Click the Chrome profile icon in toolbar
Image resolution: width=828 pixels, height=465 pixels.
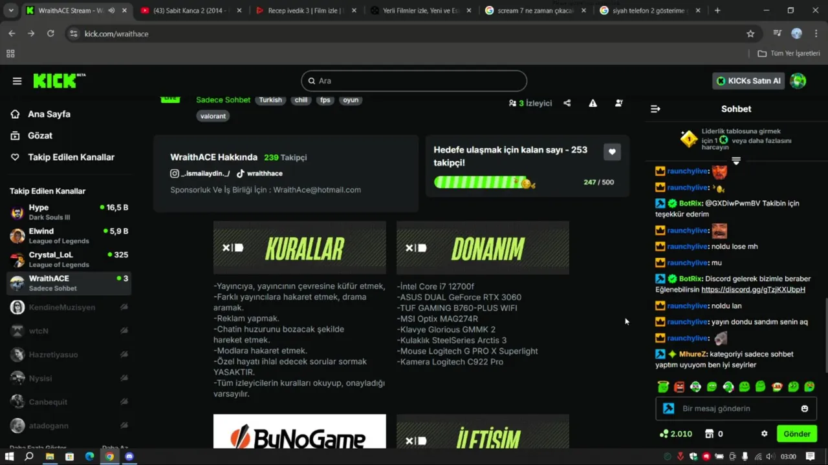(x=796, y=34)
